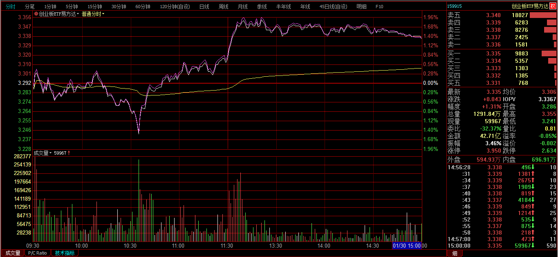
Task: Click the 卖五 order volume bar
Action: click(x=543, y=15)
